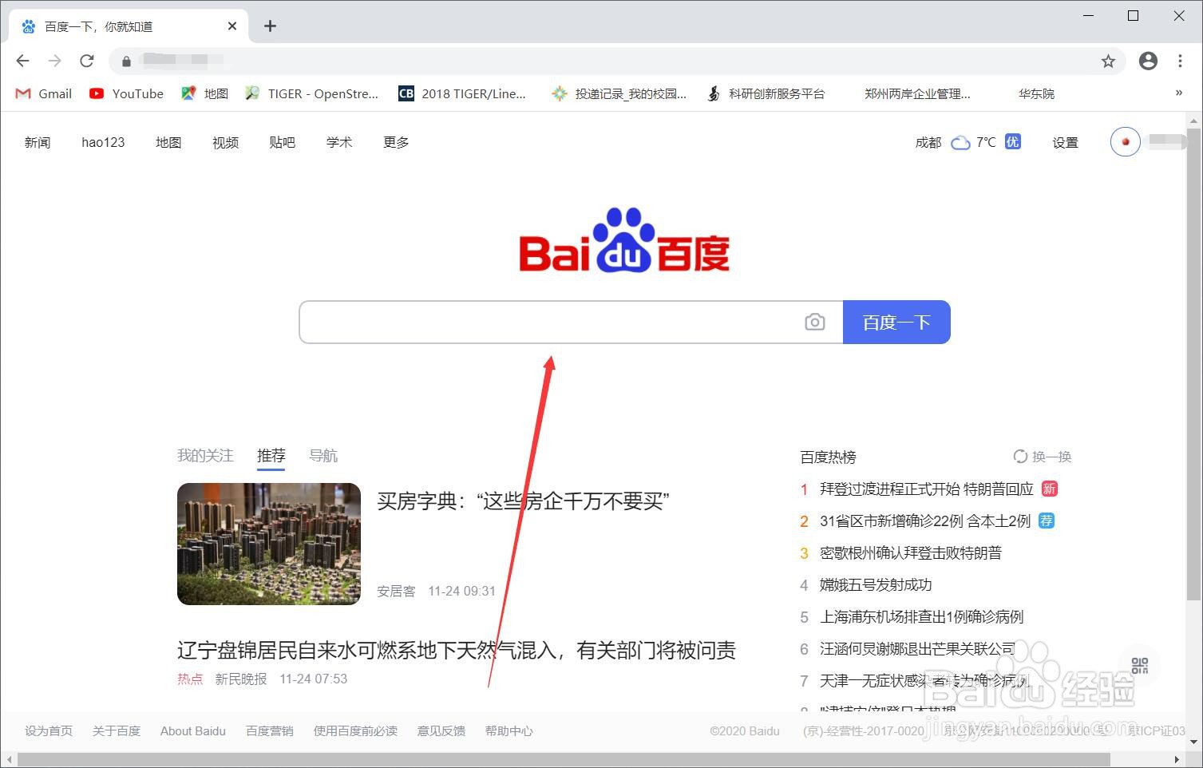Select 新闻 in the top navigation
The image size is (1203, 768).
(x=37, y=142)
